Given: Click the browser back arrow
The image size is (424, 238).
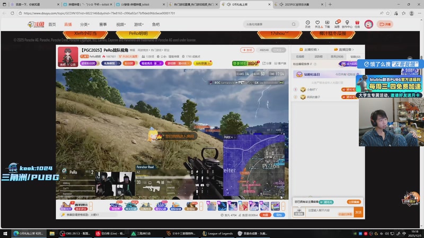Looking at the screenshot, I should click(4, 13).
